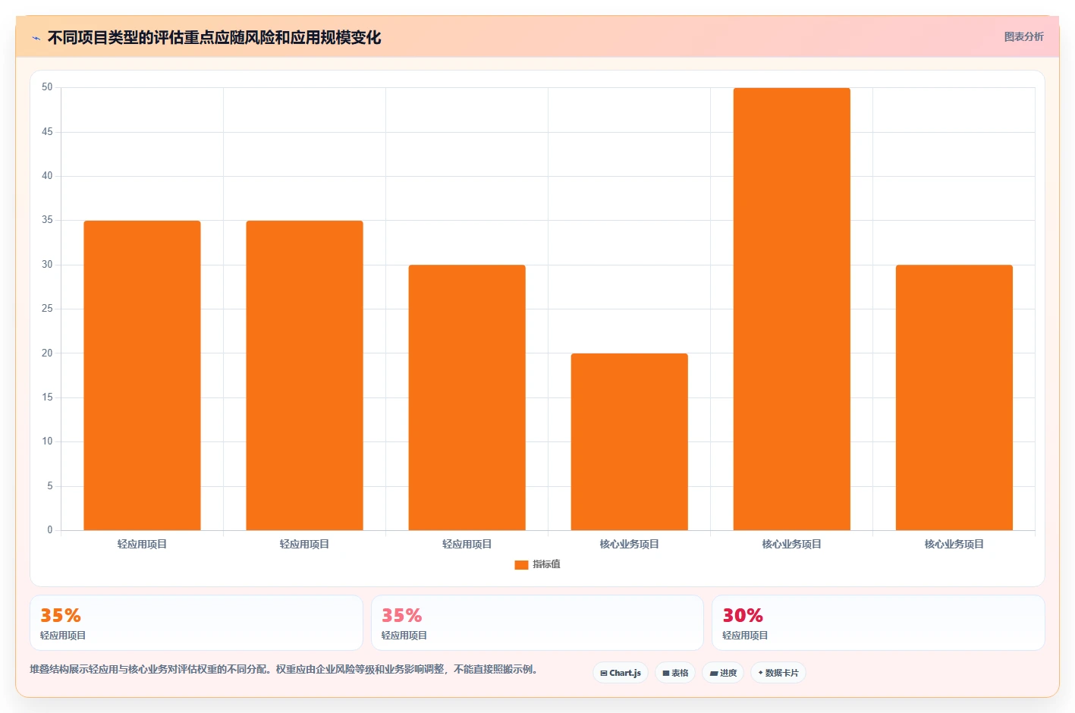Click the icon inside the Chart.js tag

pos(604,673)
